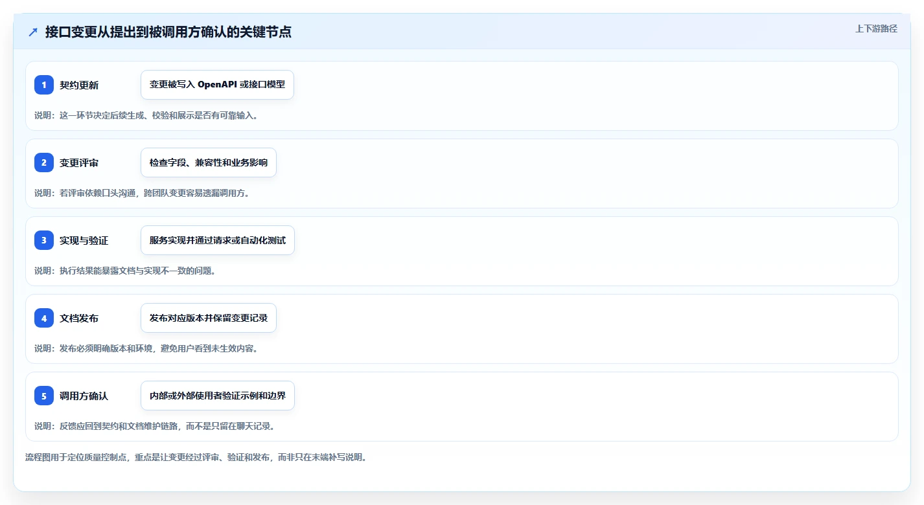
Task: Click the 变更评审 step label
Action: click(79, 163)
